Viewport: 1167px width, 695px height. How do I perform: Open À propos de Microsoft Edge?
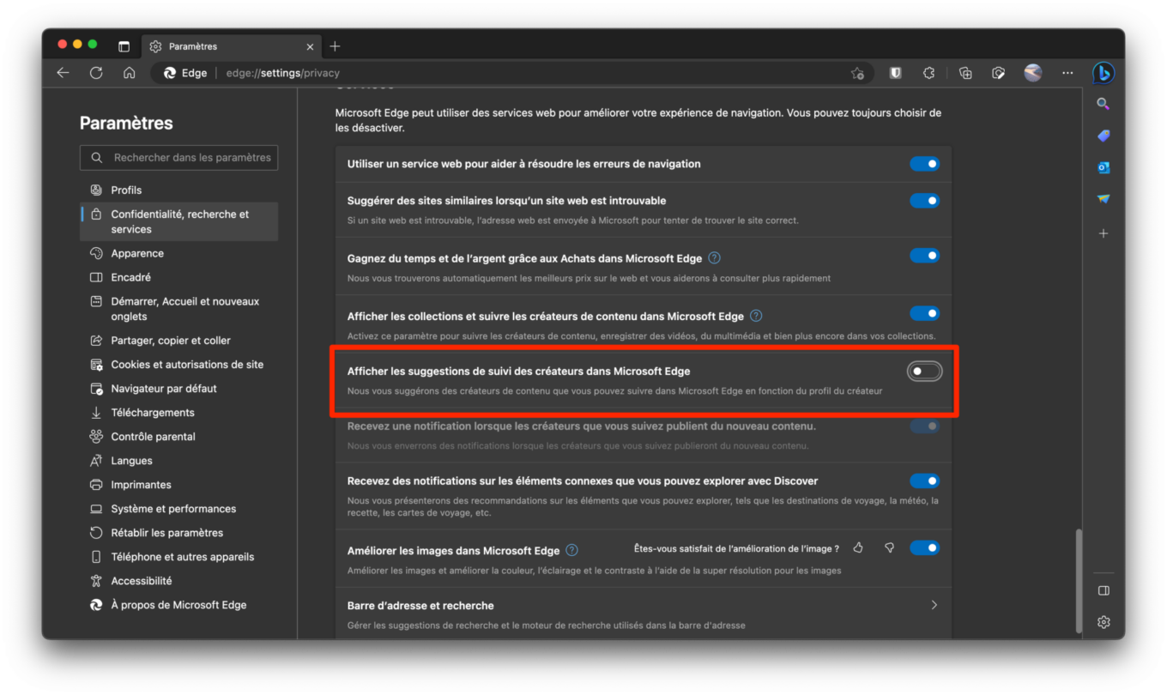[178, 605]
